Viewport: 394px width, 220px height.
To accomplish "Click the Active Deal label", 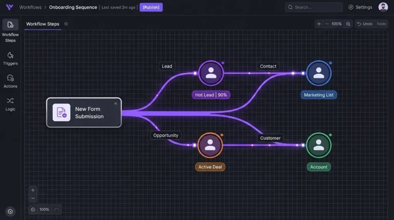I will point(210,167).
